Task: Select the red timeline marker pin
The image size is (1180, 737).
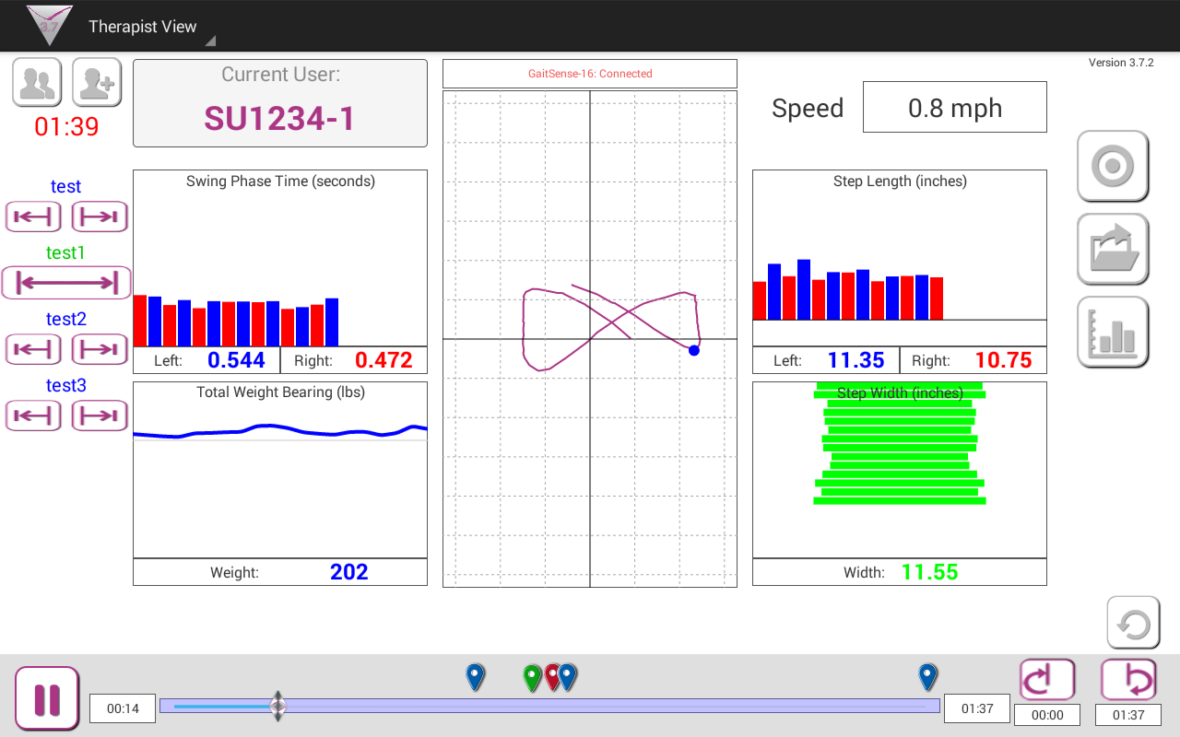Action: click(x=551, y=677)
